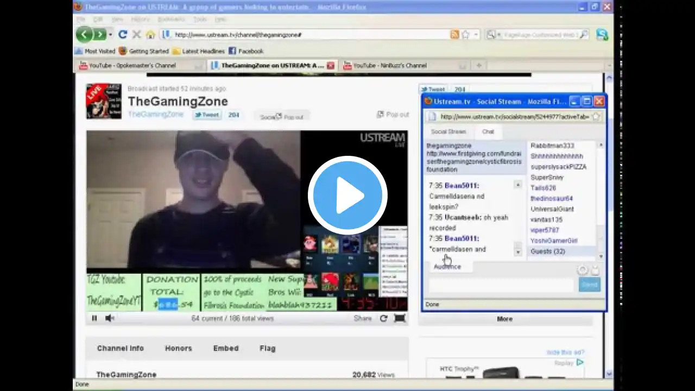Select the Channel Info tab
This screenshot has width=695, height=391.
point(121,348)
